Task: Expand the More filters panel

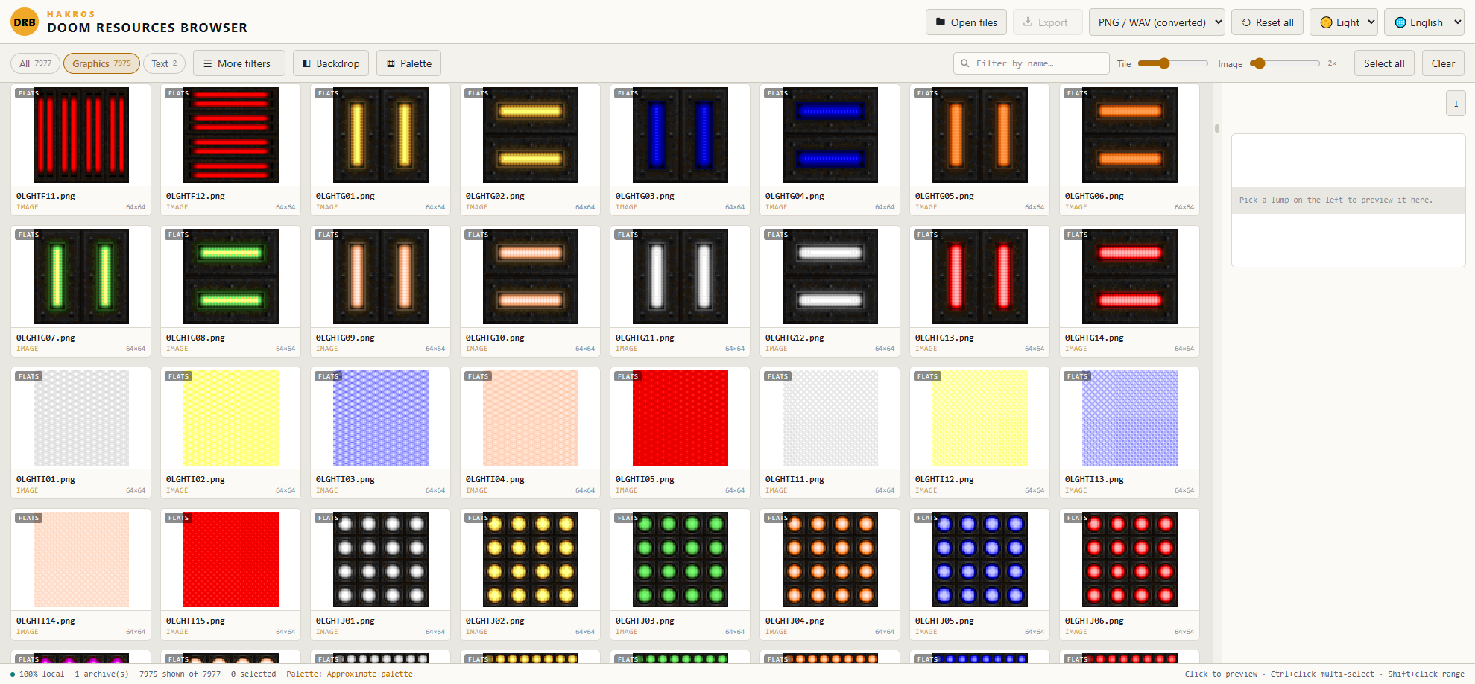Action: [239, 63]
